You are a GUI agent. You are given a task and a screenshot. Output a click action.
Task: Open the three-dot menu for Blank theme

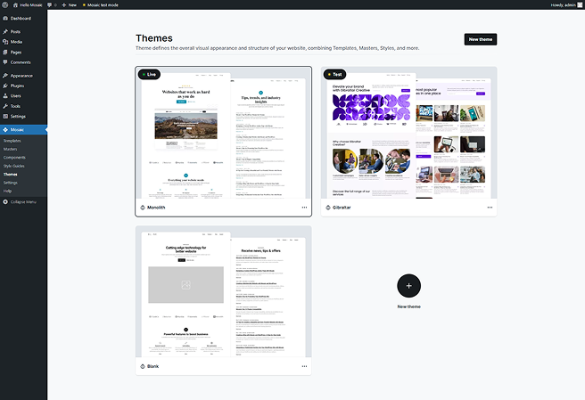(x=304, y=366)
